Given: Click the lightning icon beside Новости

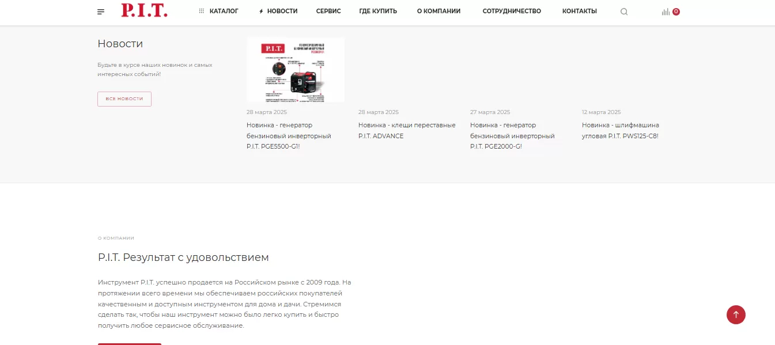Looking at the screenshot, I should point(261,11).
